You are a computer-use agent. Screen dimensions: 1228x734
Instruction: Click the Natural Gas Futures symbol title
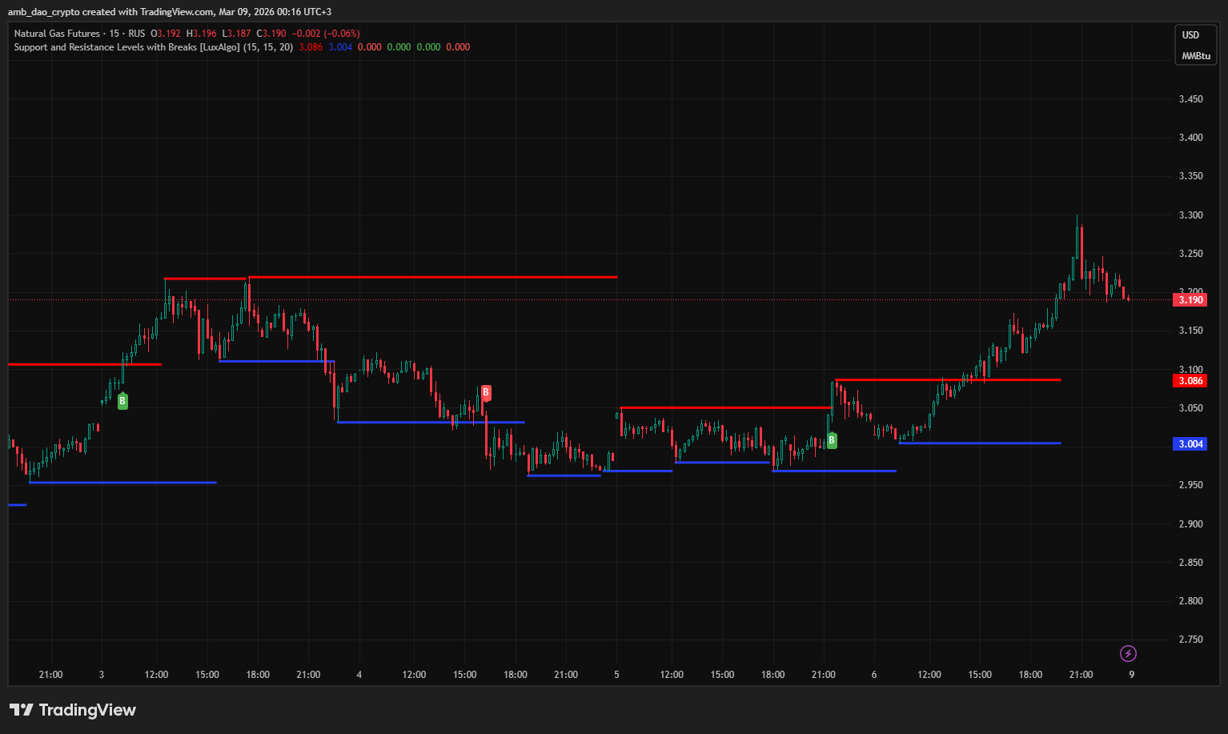pos(57,34)
